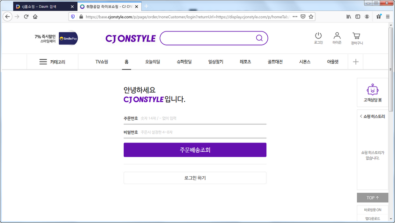The height and width of the screenshot is (223, 395).
Task: Expand the 카테고리 hamburger menu
Action: point(52,62)
